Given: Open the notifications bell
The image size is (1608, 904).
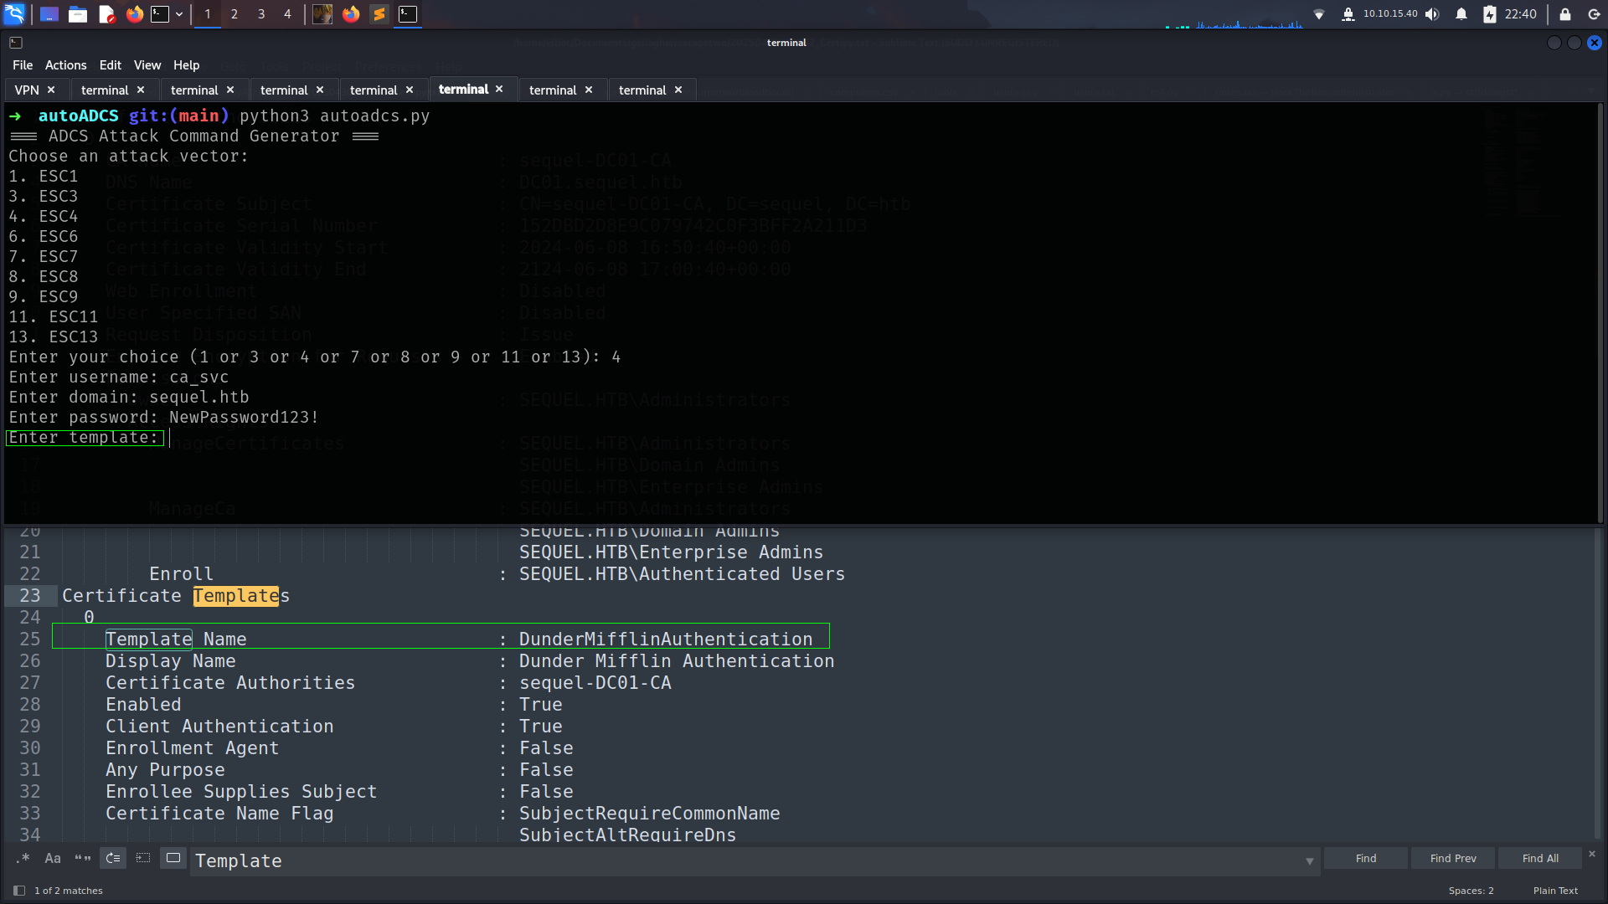Looking at the screenshot, I should tap(1461, 14).
